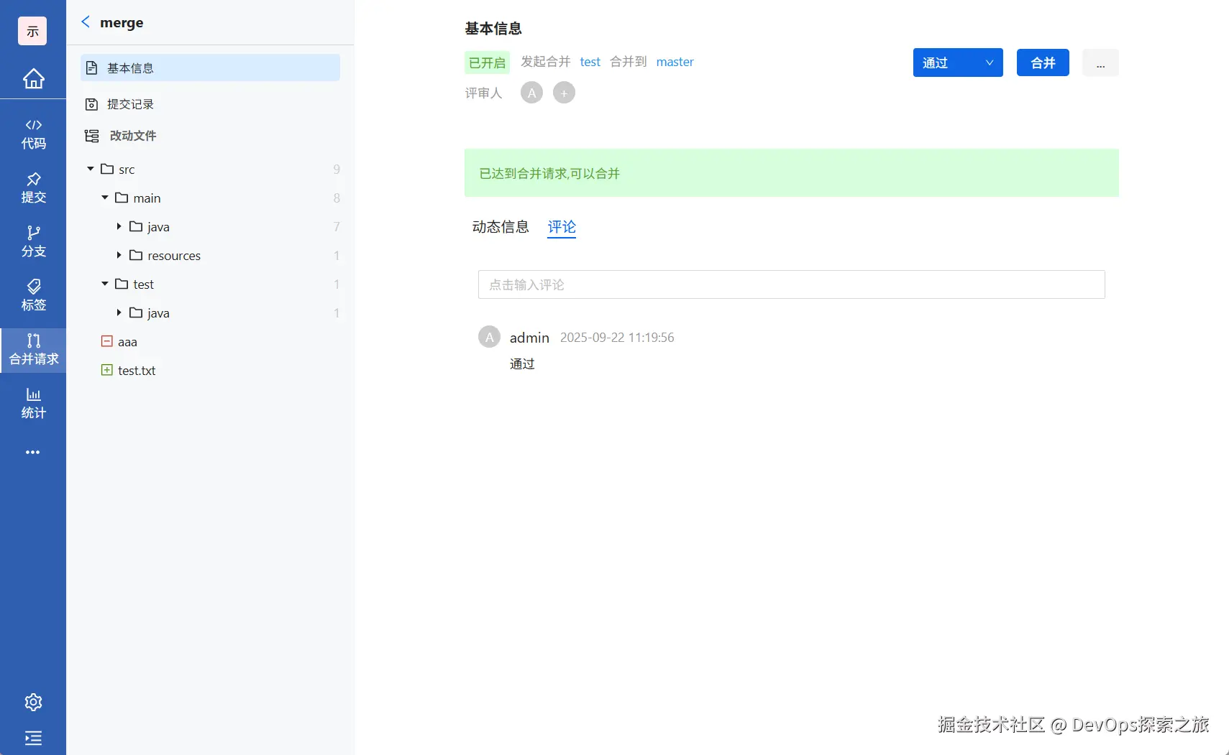This screenshot has height=755, width=1229.
Task: Collapse the src folder arrow
Action: (91, 169)
